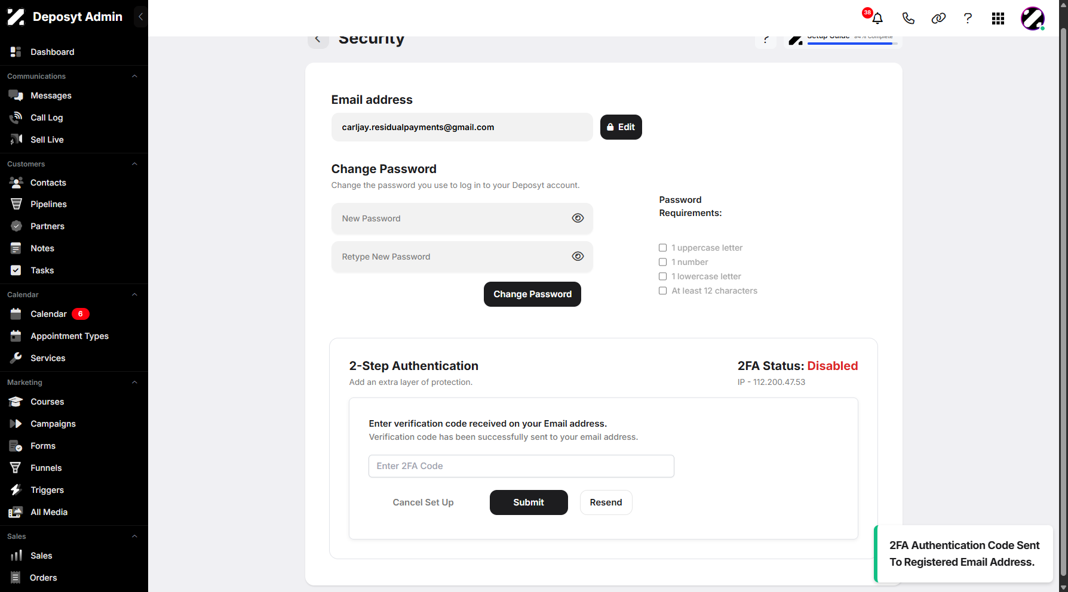
Task: Click the Calendar sidebar icon
Action: [16, 314]
